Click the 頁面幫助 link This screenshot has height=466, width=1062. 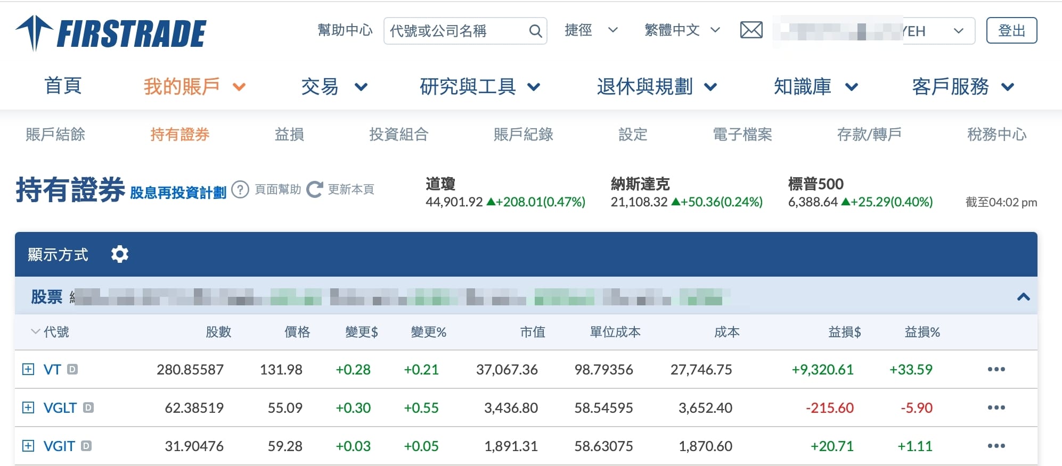click(x=278, y=189)
